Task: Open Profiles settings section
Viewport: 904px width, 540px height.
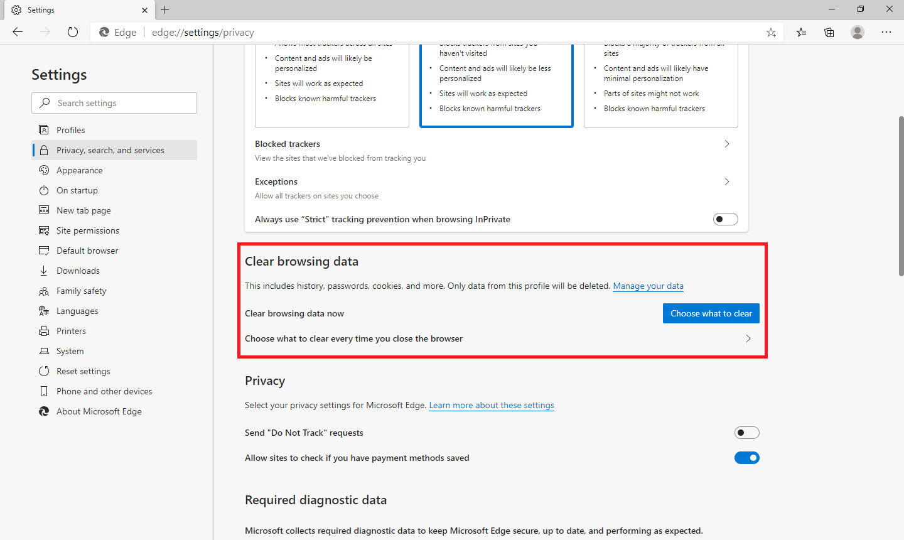Action: 114,130
